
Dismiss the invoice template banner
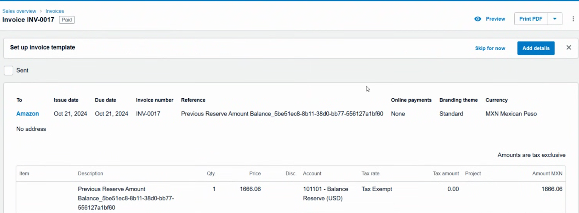tap(569, 48)
